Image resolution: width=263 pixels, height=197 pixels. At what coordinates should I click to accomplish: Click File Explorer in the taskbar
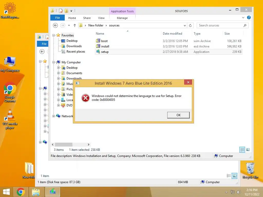pyautogui.click(x=36, y=192)
